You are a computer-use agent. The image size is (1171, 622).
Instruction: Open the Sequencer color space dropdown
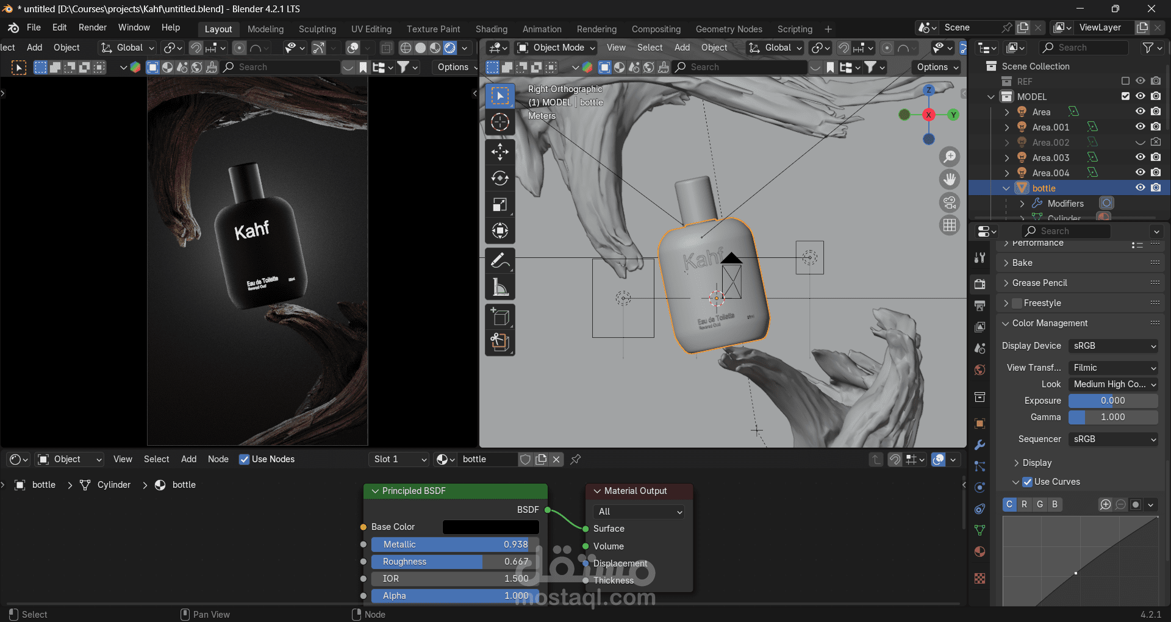click(x=1113, y=439)
